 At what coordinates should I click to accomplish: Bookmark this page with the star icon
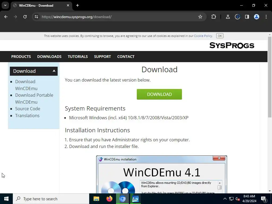point(200,17)
